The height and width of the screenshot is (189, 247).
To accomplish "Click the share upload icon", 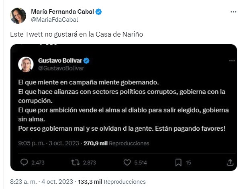I will pyautogui.click(x=230, y=162).
